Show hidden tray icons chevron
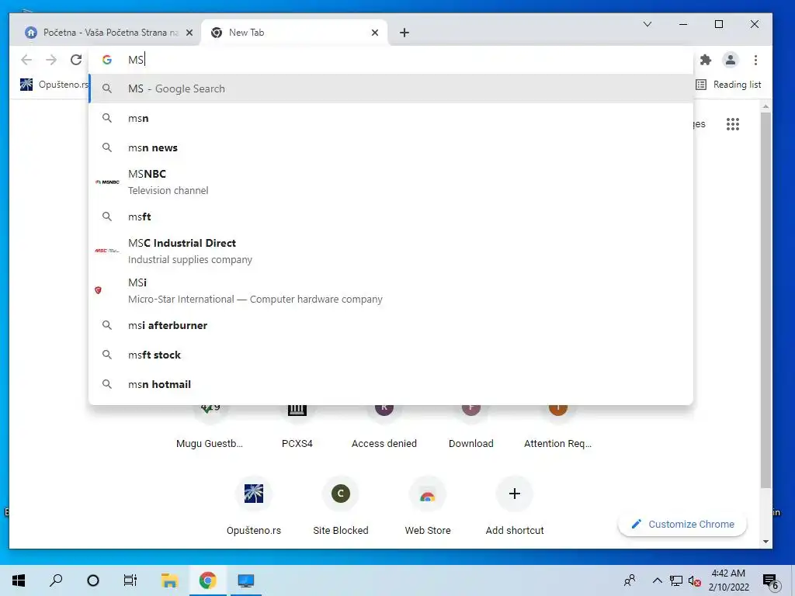 click(657, 580)
